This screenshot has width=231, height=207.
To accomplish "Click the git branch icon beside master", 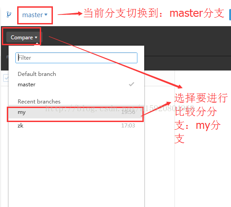I will pyautogui.click(x=9, y=14).
